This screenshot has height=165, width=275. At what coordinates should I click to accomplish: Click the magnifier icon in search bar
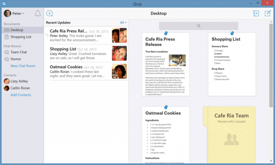198,26
